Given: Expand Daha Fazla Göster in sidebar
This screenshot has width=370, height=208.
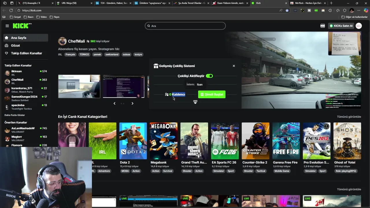Looking at the screenshot, I should pos(15,115).
